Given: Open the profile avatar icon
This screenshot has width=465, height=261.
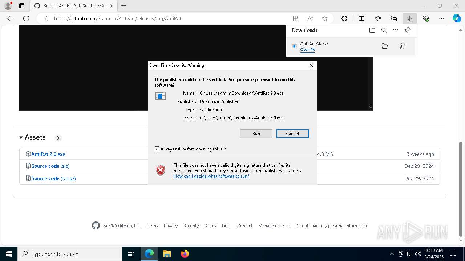Looking at the screenshot, I should 8,6.
